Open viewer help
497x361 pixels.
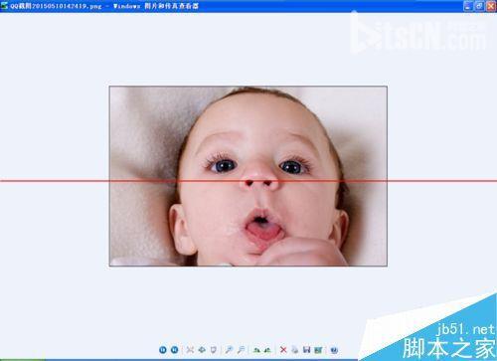click(334, 350)
